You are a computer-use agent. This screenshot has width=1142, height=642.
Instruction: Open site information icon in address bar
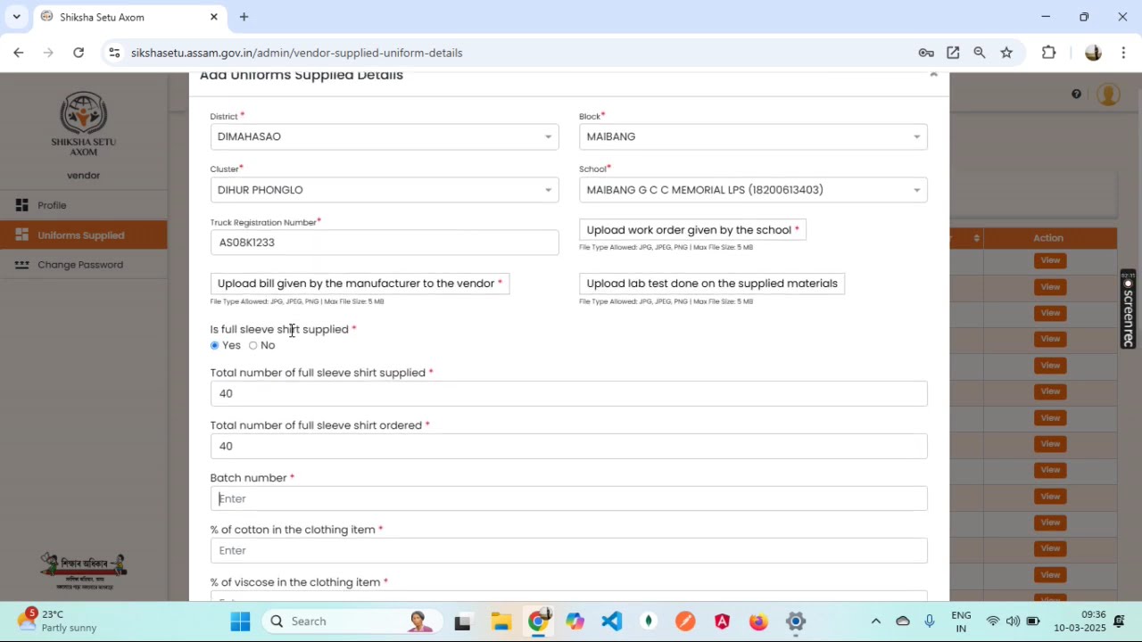point(113,53)
